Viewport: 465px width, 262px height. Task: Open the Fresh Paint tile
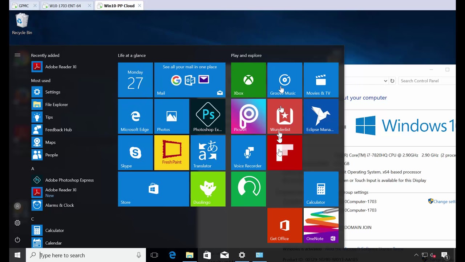172,153
